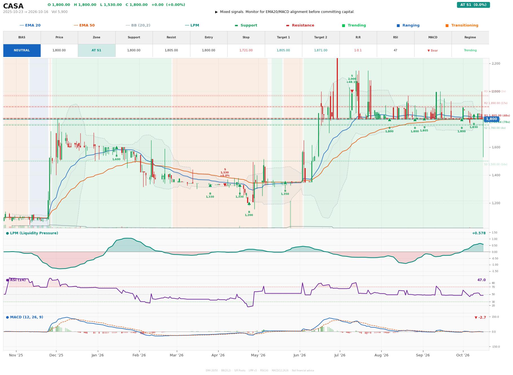
Task: Click the S3 1,500.00 (14x) support label
Action: [x=496, y=164]
